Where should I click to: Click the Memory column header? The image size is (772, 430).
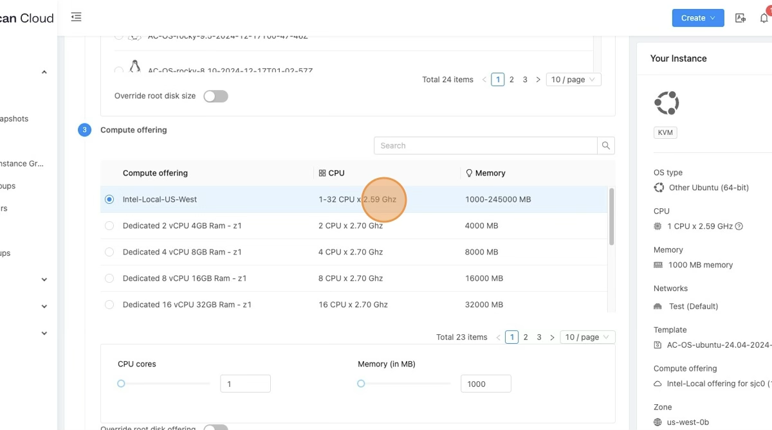pos(490,173)
